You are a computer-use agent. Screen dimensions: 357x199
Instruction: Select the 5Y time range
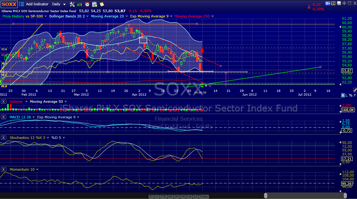click(x=151, y=196)
